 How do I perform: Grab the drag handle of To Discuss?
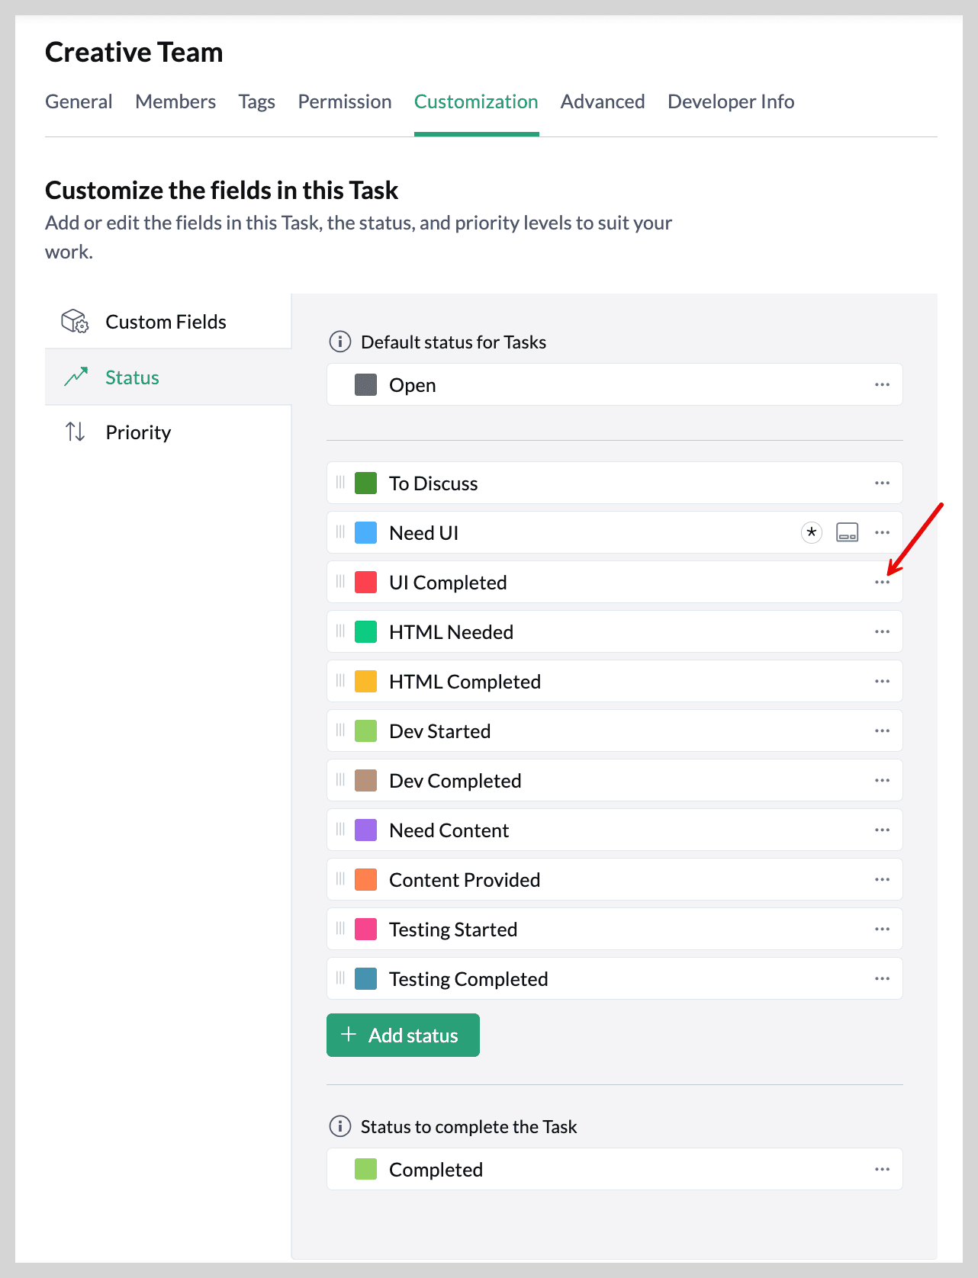(x=340, y=483)
